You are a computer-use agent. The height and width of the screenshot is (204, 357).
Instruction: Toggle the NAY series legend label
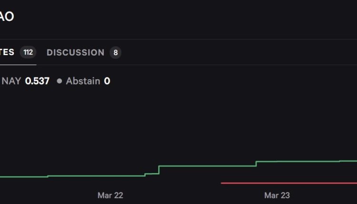[x=11, y=81]
